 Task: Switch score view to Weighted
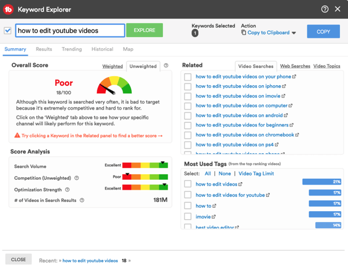113,66
